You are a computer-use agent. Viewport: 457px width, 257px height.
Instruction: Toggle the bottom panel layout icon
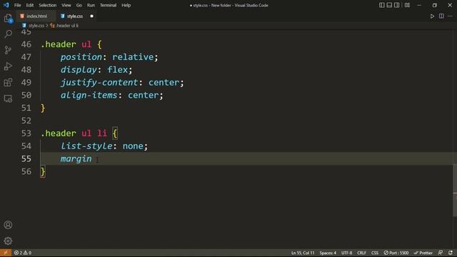point(389,5)
